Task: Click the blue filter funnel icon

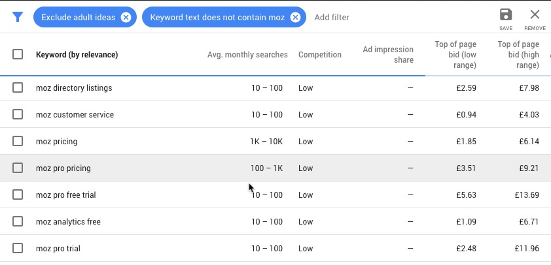Action: (x=17, y=17)
